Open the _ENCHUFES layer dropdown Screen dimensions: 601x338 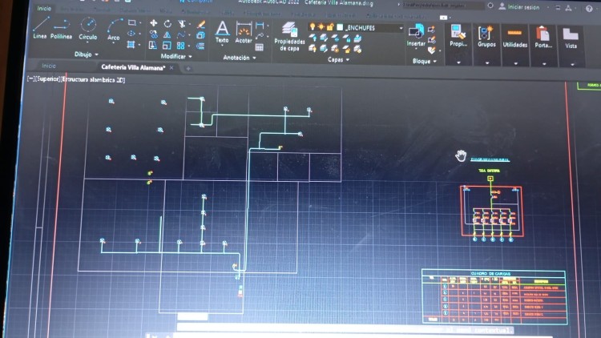[401, 28]
